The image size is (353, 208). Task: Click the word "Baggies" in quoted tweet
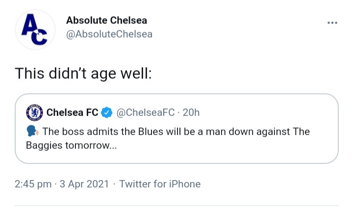tap(44, 146)
